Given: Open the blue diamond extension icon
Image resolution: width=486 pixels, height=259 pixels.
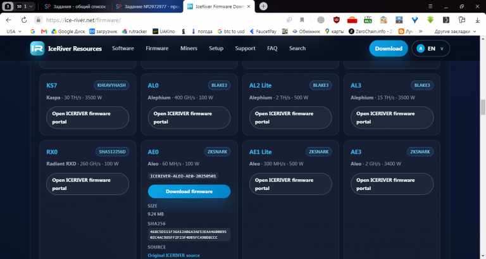Looking at the screenshot, I should (x=414, y=20).
